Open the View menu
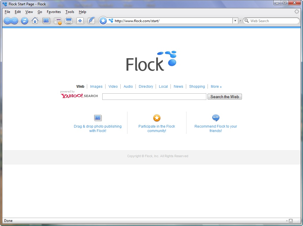Viewport: 303px width, 226px height. click(x=29, y=12)
